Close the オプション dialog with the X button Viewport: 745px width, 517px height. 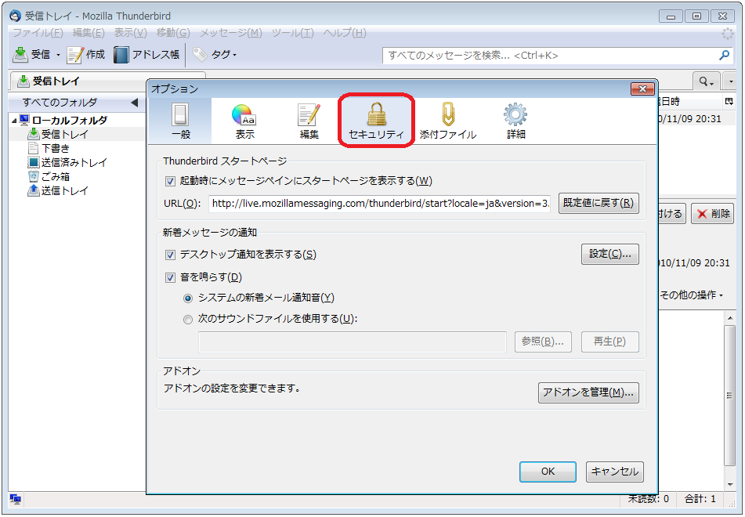(x=642, y=89)
